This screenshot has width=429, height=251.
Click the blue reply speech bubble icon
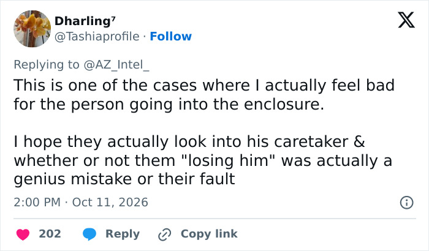click(x=89, y=234)
